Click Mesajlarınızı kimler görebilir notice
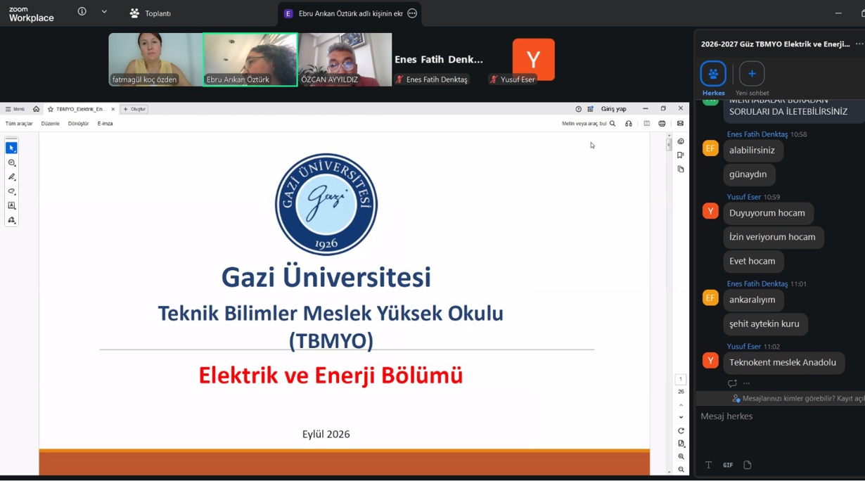This screenshot has height=481, width=865. (798, 399)
